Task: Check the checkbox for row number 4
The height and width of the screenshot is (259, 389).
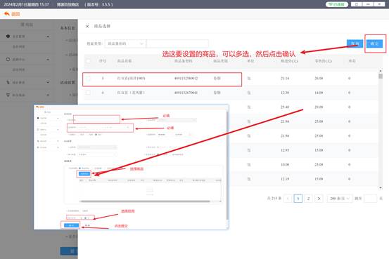Action: coord(88,93)
